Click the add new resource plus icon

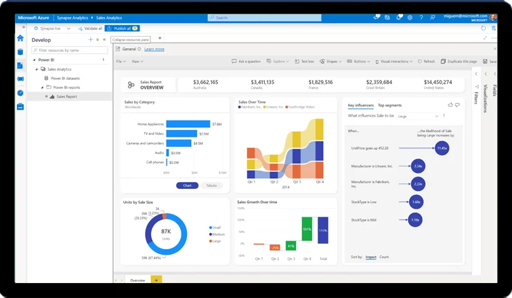[x=90, y=40]
